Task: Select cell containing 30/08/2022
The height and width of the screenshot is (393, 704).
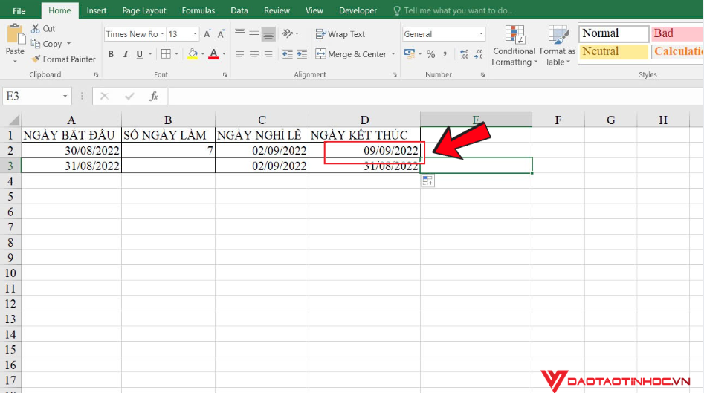Action: coord(71,150)
